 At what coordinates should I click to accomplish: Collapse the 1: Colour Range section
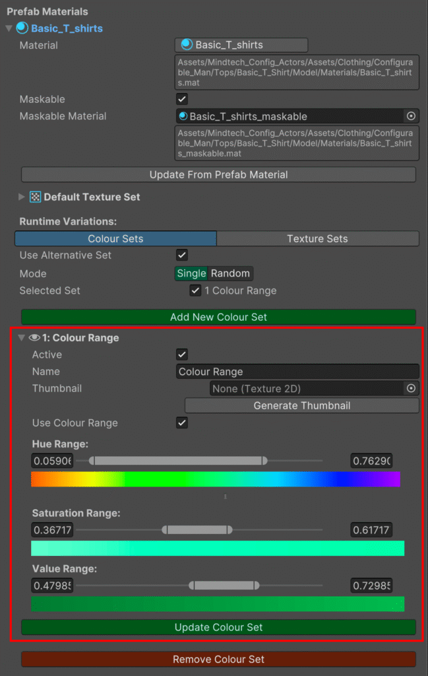pyautogui.click(x=22, y=338)
